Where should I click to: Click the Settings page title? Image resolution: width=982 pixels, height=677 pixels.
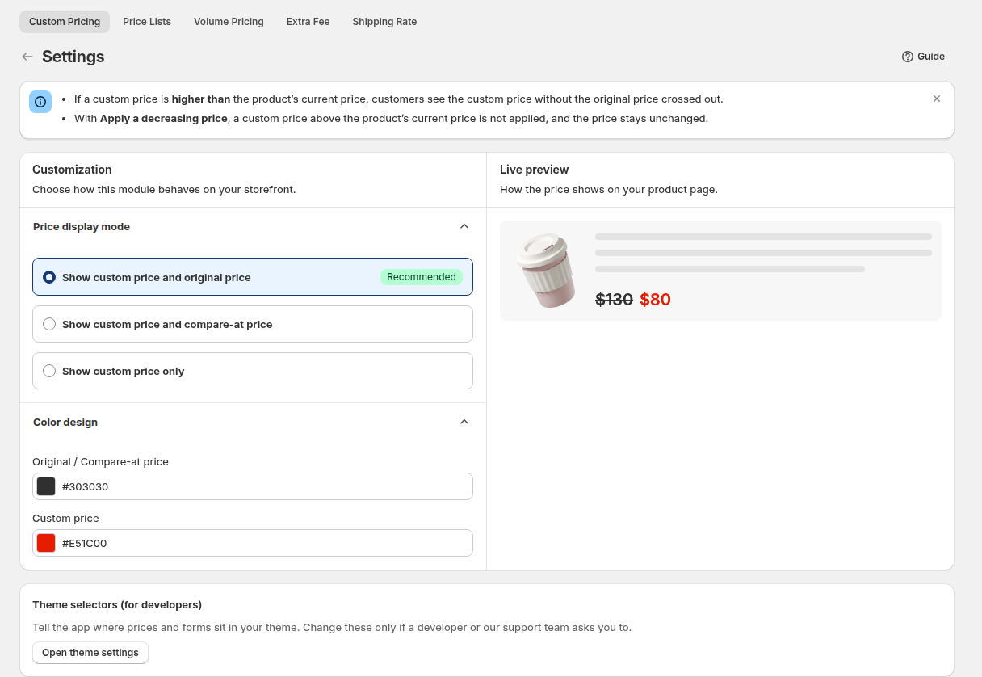[73, 57]
